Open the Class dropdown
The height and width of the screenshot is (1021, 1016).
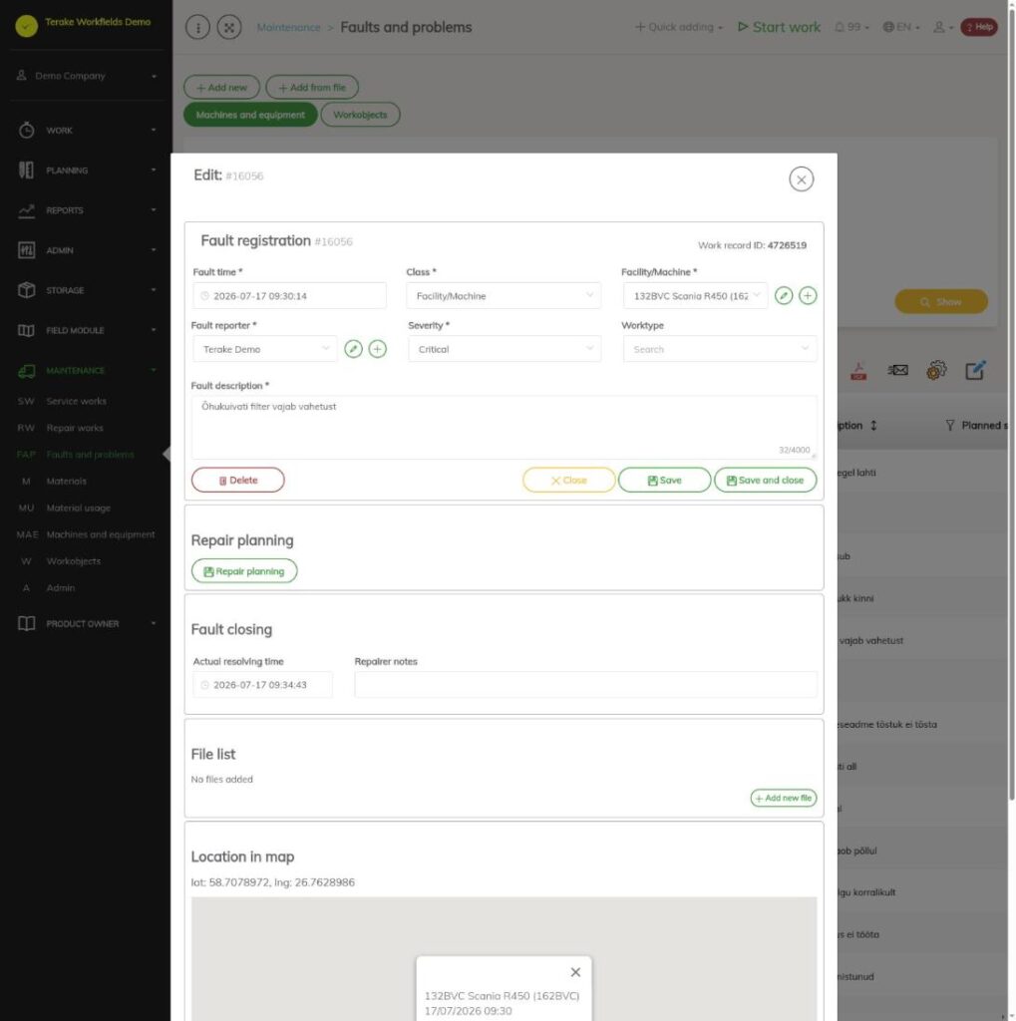[504, 295]
